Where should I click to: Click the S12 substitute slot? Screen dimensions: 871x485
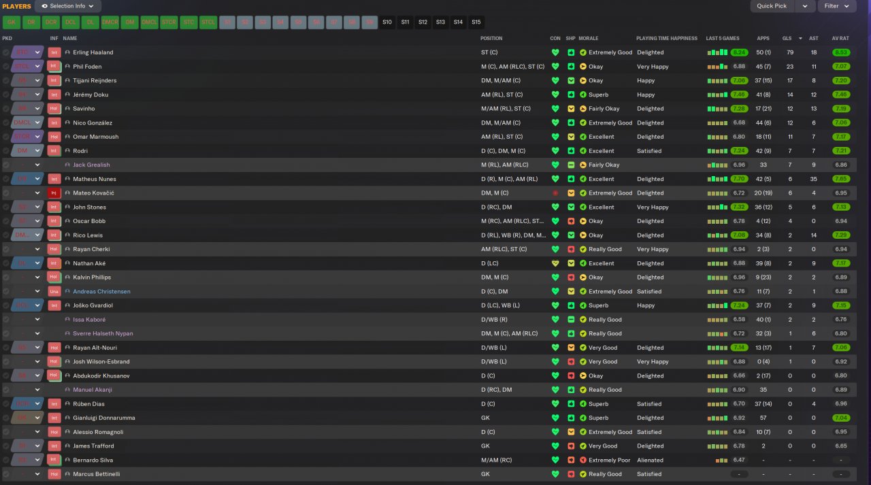click(423, 22)
